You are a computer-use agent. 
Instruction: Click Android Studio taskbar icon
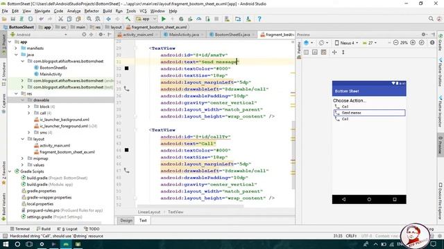66,244
